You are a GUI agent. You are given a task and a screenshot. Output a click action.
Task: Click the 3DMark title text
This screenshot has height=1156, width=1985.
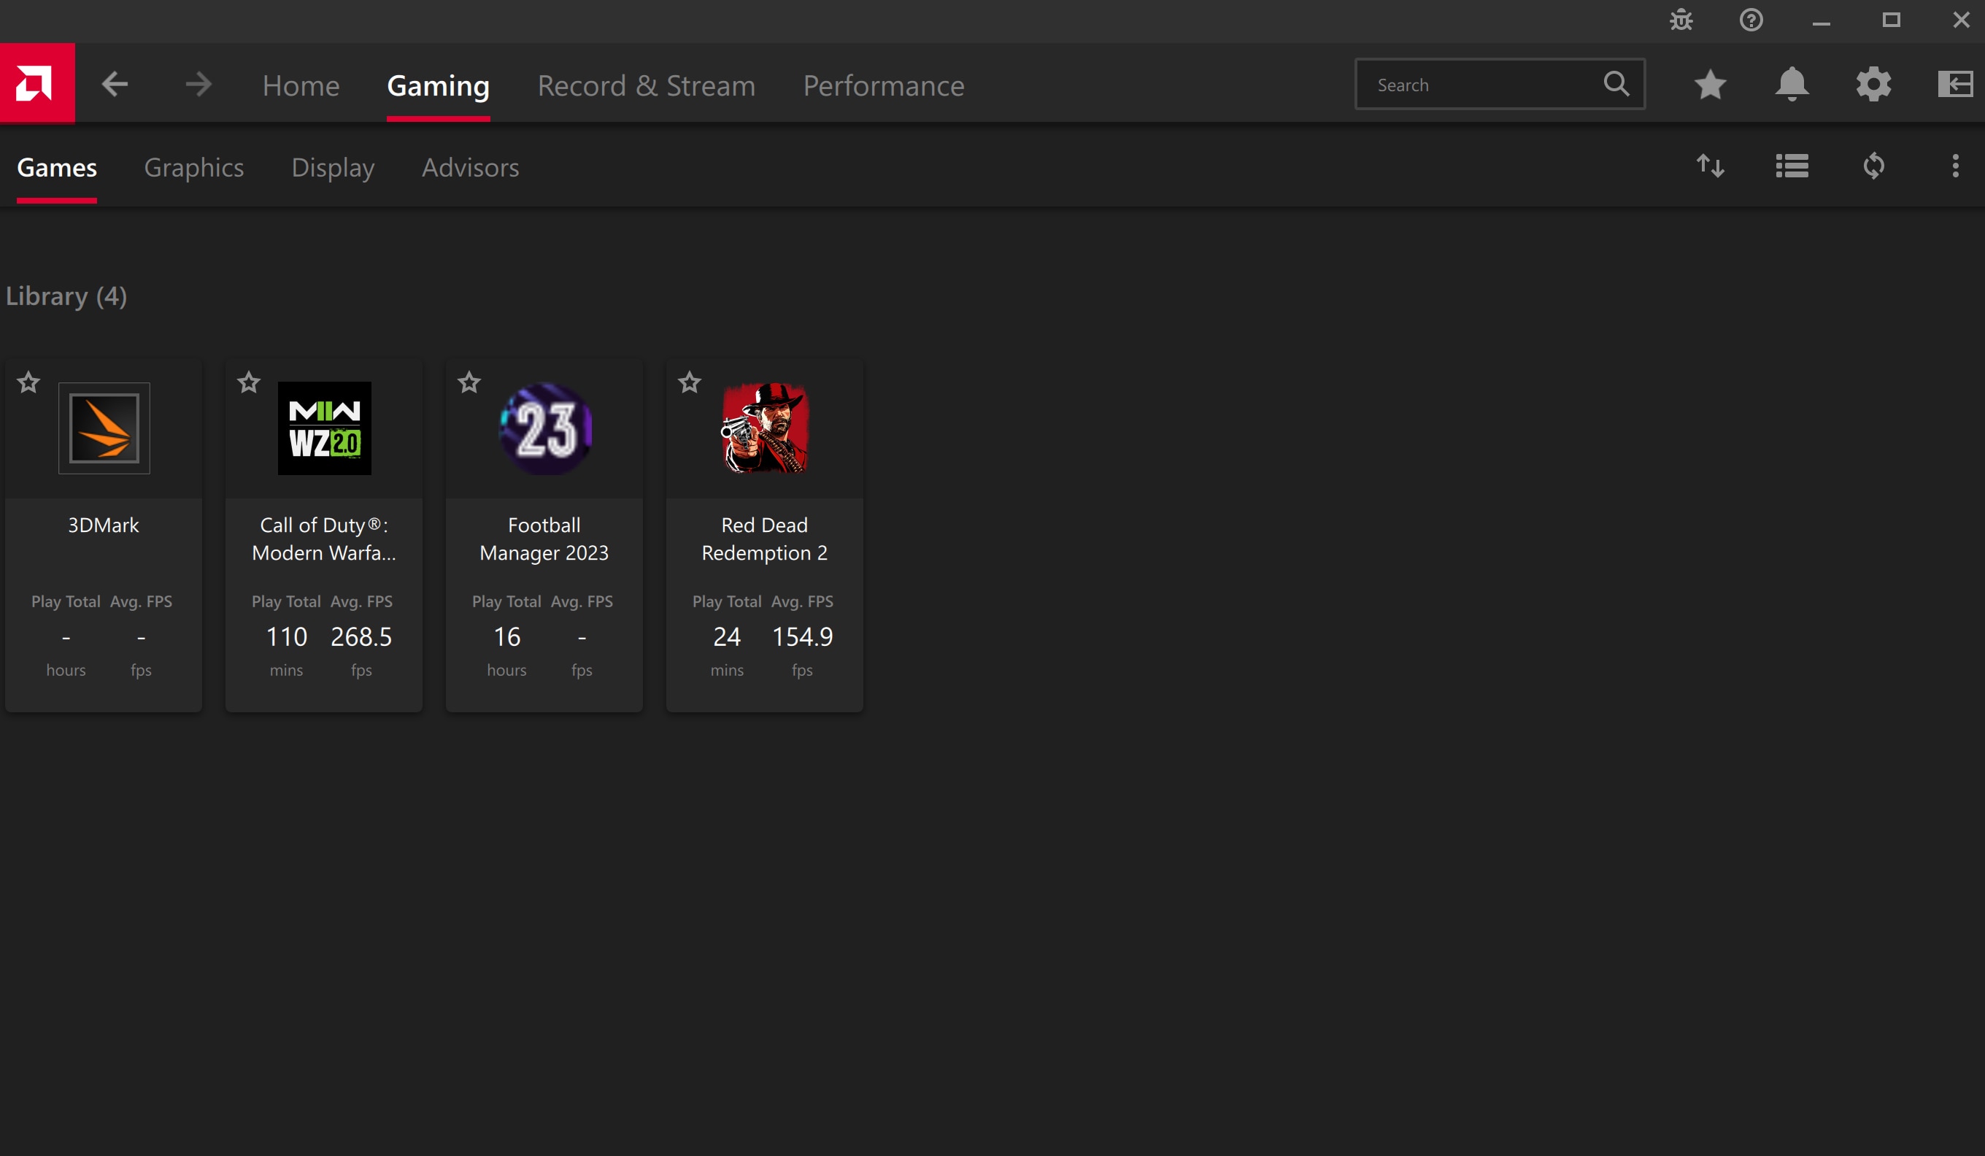103,525
